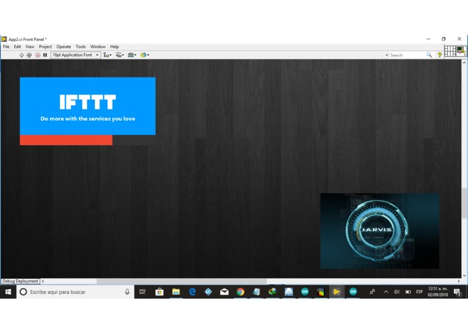Image resolution: width=468 pixels, height=333 pixels.
Task: Click the Run Continuously icon
Action: tap(29, 55)
